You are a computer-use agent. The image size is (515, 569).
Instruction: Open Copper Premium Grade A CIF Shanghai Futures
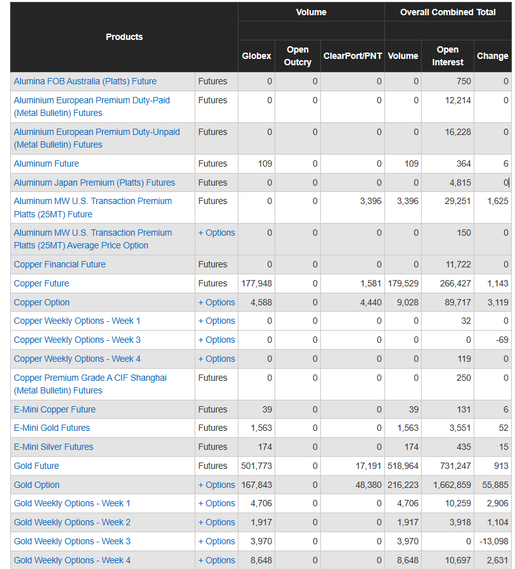(x=90, y=384)
